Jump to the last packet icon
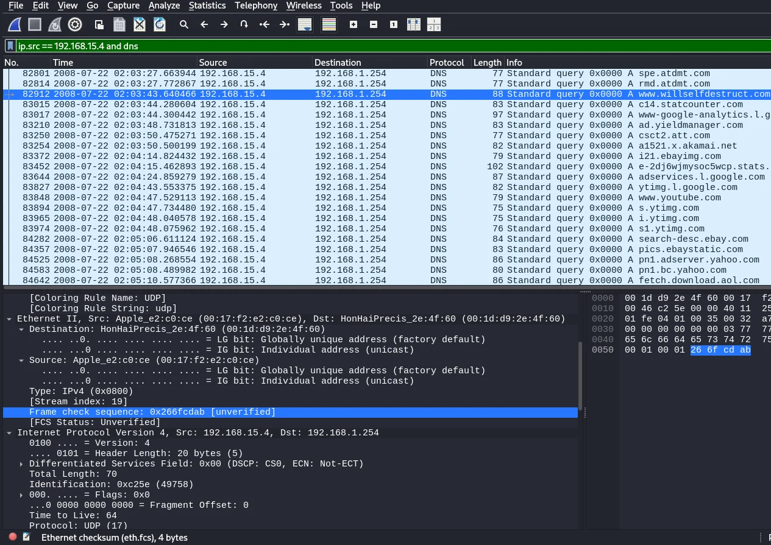 pyautogui.click(x=285, y=24)
